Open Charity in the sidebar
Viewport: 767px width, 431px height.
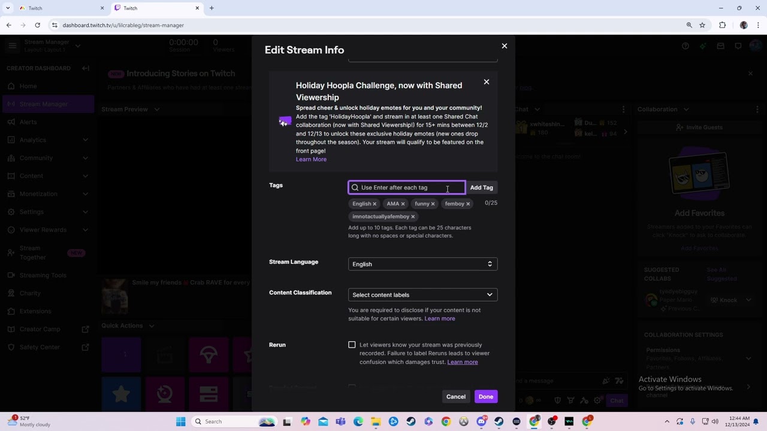point(47,293)
